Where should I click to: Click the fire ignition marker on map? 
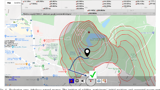tap(89, 32)
